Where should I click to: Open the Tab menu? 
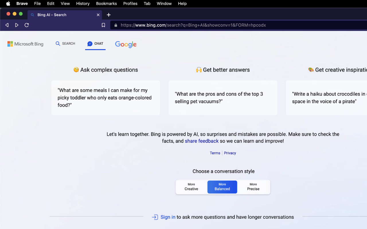coord(147,3)
